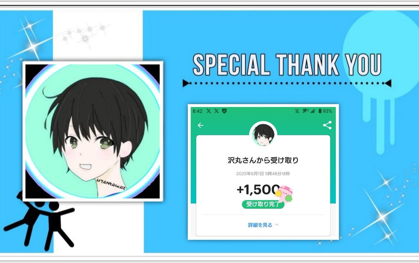Tap the Wi-Fi signal status icon
Screen dimensions: 419x263
[305, 111]
